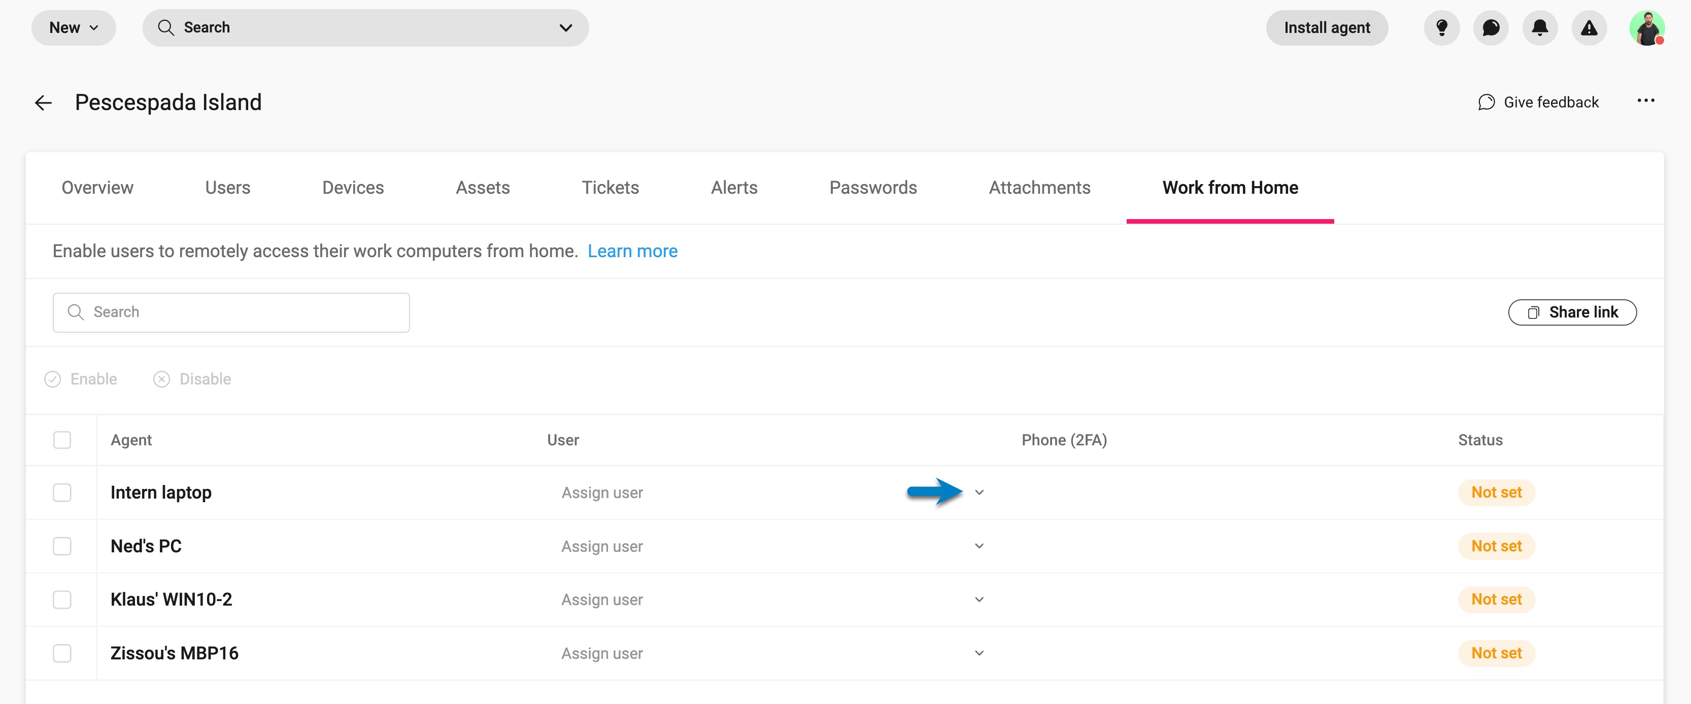The height and width of the screenshot is (704, 1691).
Task: Click the lightbulb ideas icon
Action: coord(1441,27)
